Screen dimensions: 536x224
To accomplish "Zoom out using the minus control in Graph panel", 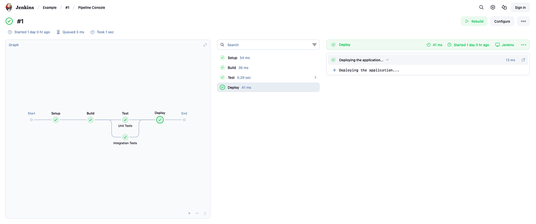I will [197, 213].
